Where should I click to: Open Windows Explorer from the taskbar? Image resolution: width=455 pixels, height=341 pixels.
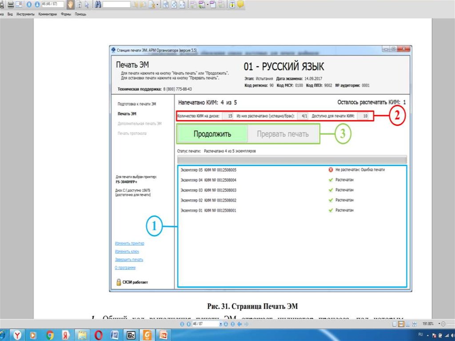pos(82,335)
